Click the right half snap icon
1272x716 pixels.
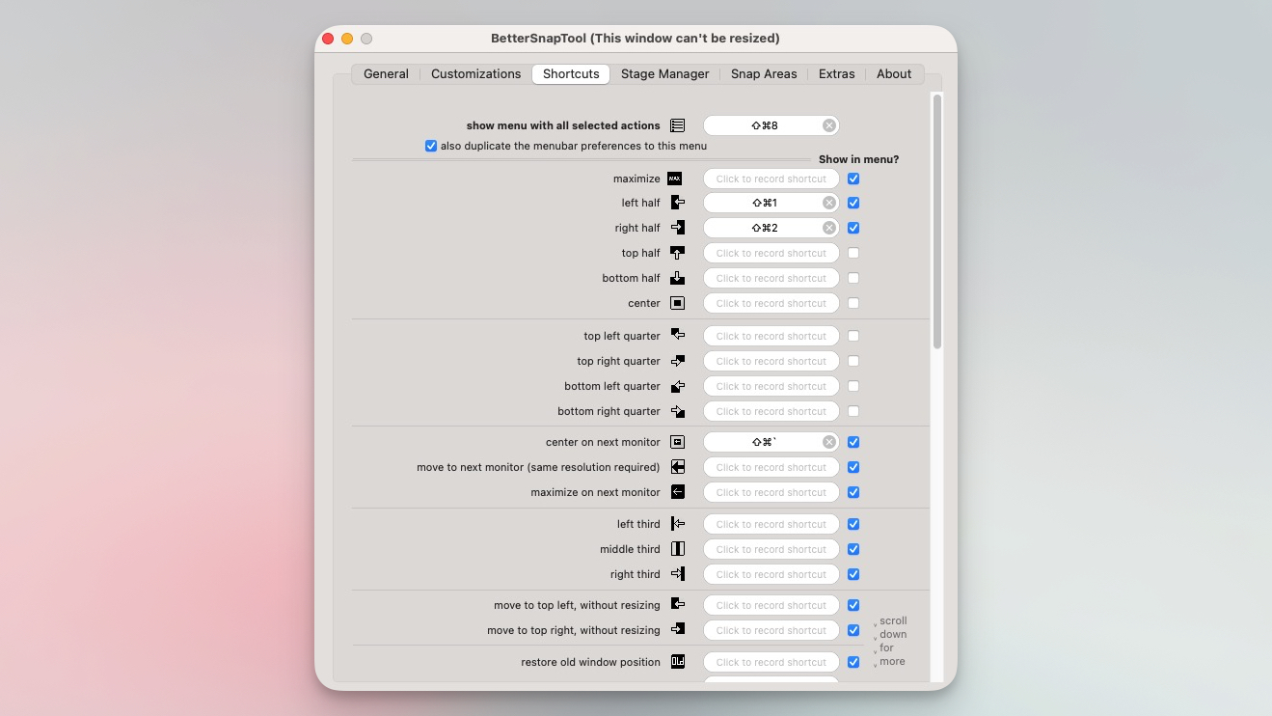coord(677,228)
